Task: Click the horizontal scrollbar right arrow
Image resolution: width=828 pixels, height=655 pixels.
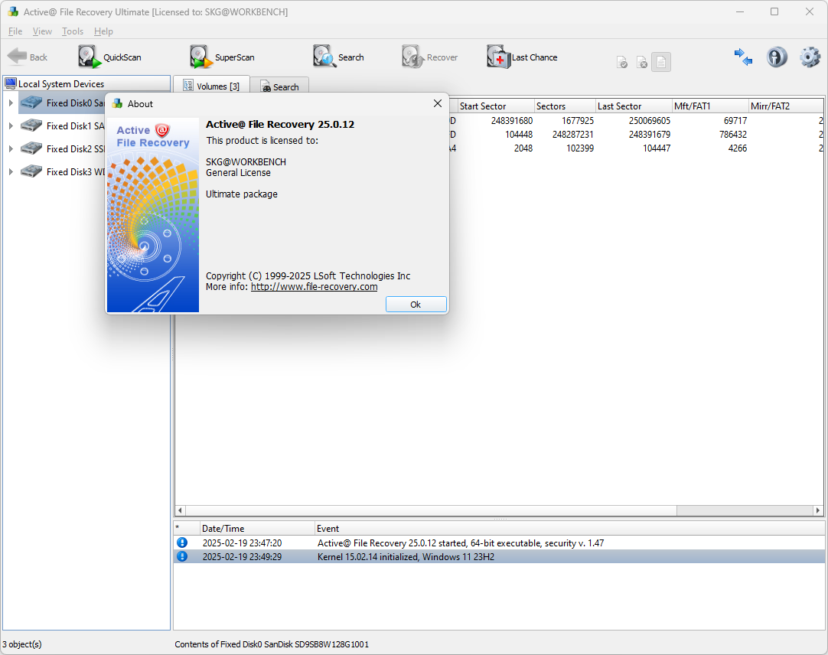Action: pos(818,510)
